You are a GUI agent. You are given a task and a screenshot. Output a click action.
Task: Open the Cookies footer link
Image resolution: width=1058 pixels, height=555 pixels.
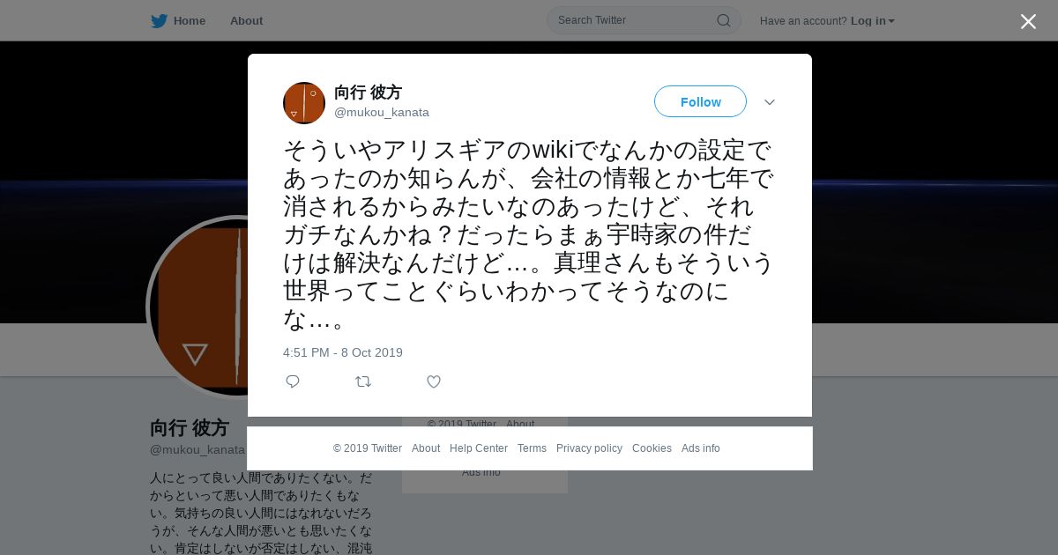coord(652,448)
